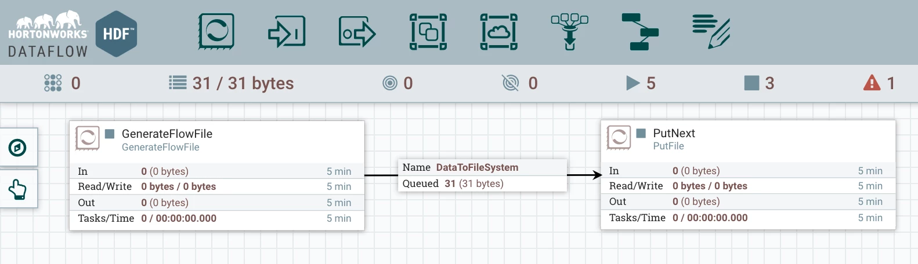Click the 31 / 31 bytes status text
Viewport: 918px width, 264px height.
pyautogui.click(x=243, y=83)
